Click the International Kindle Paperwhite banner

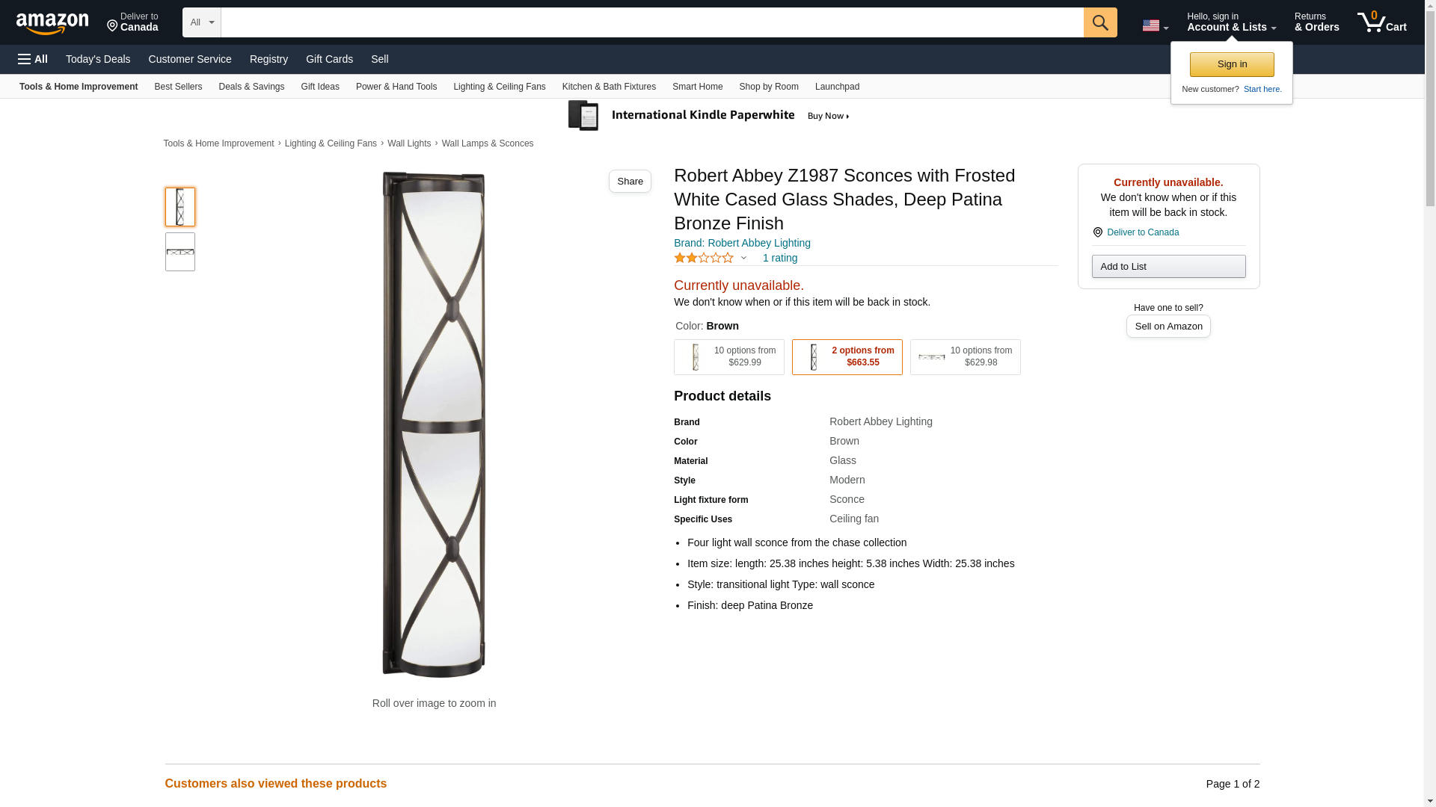[x=709, y=116]
